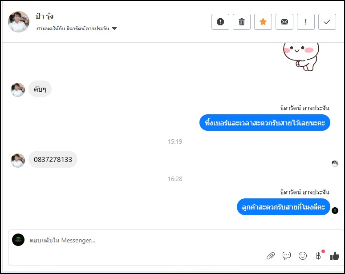Open ป้า รุ้ง profile picture in header
Screen dimensions: 345x274
(x=19, y=21)
